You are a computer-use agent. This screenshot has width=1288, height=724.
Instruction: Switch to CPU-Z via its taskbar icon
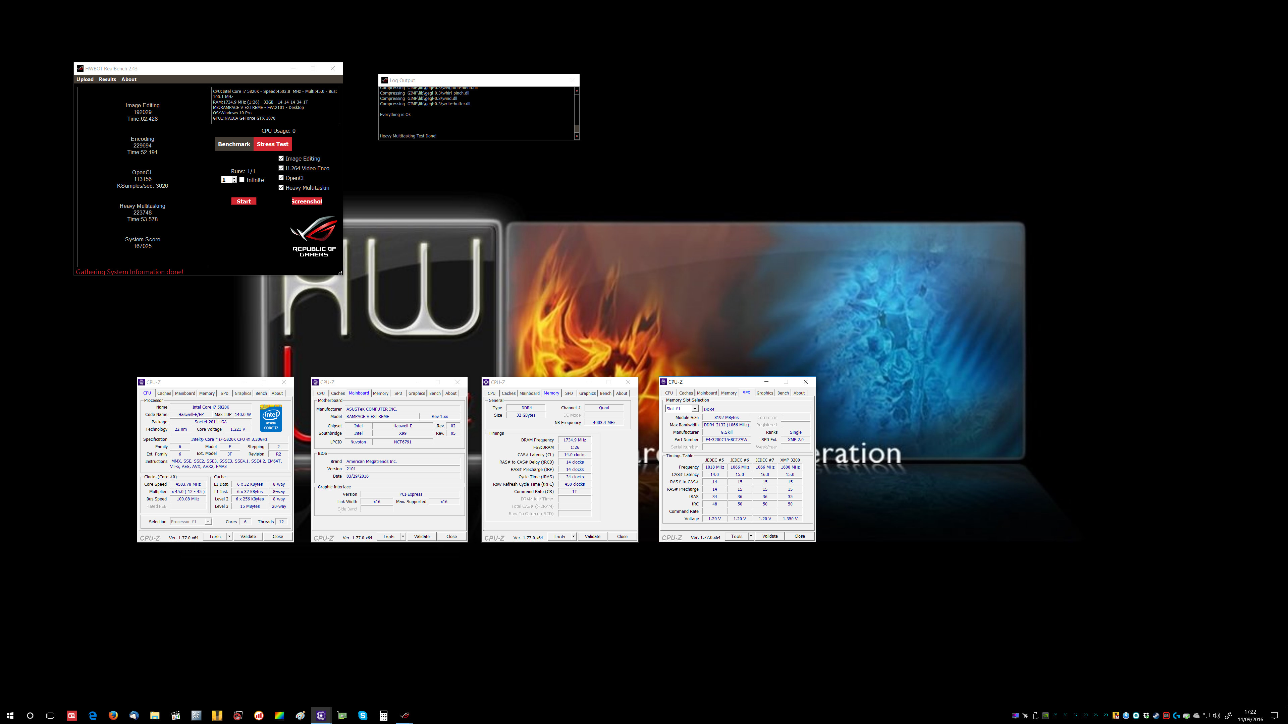coord(321,716)
